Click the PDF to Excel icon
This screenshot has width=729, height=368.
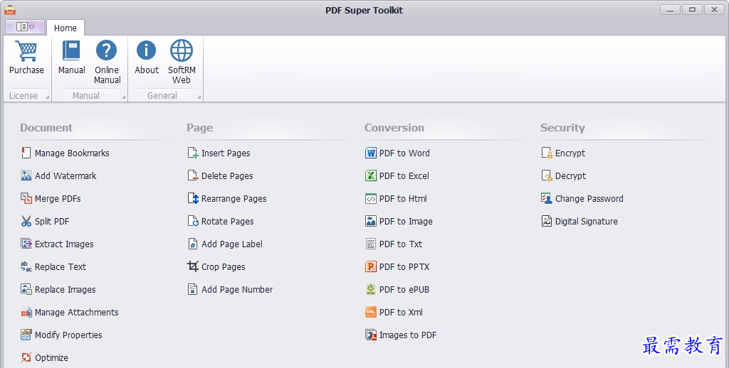click(x=370, y=175)
